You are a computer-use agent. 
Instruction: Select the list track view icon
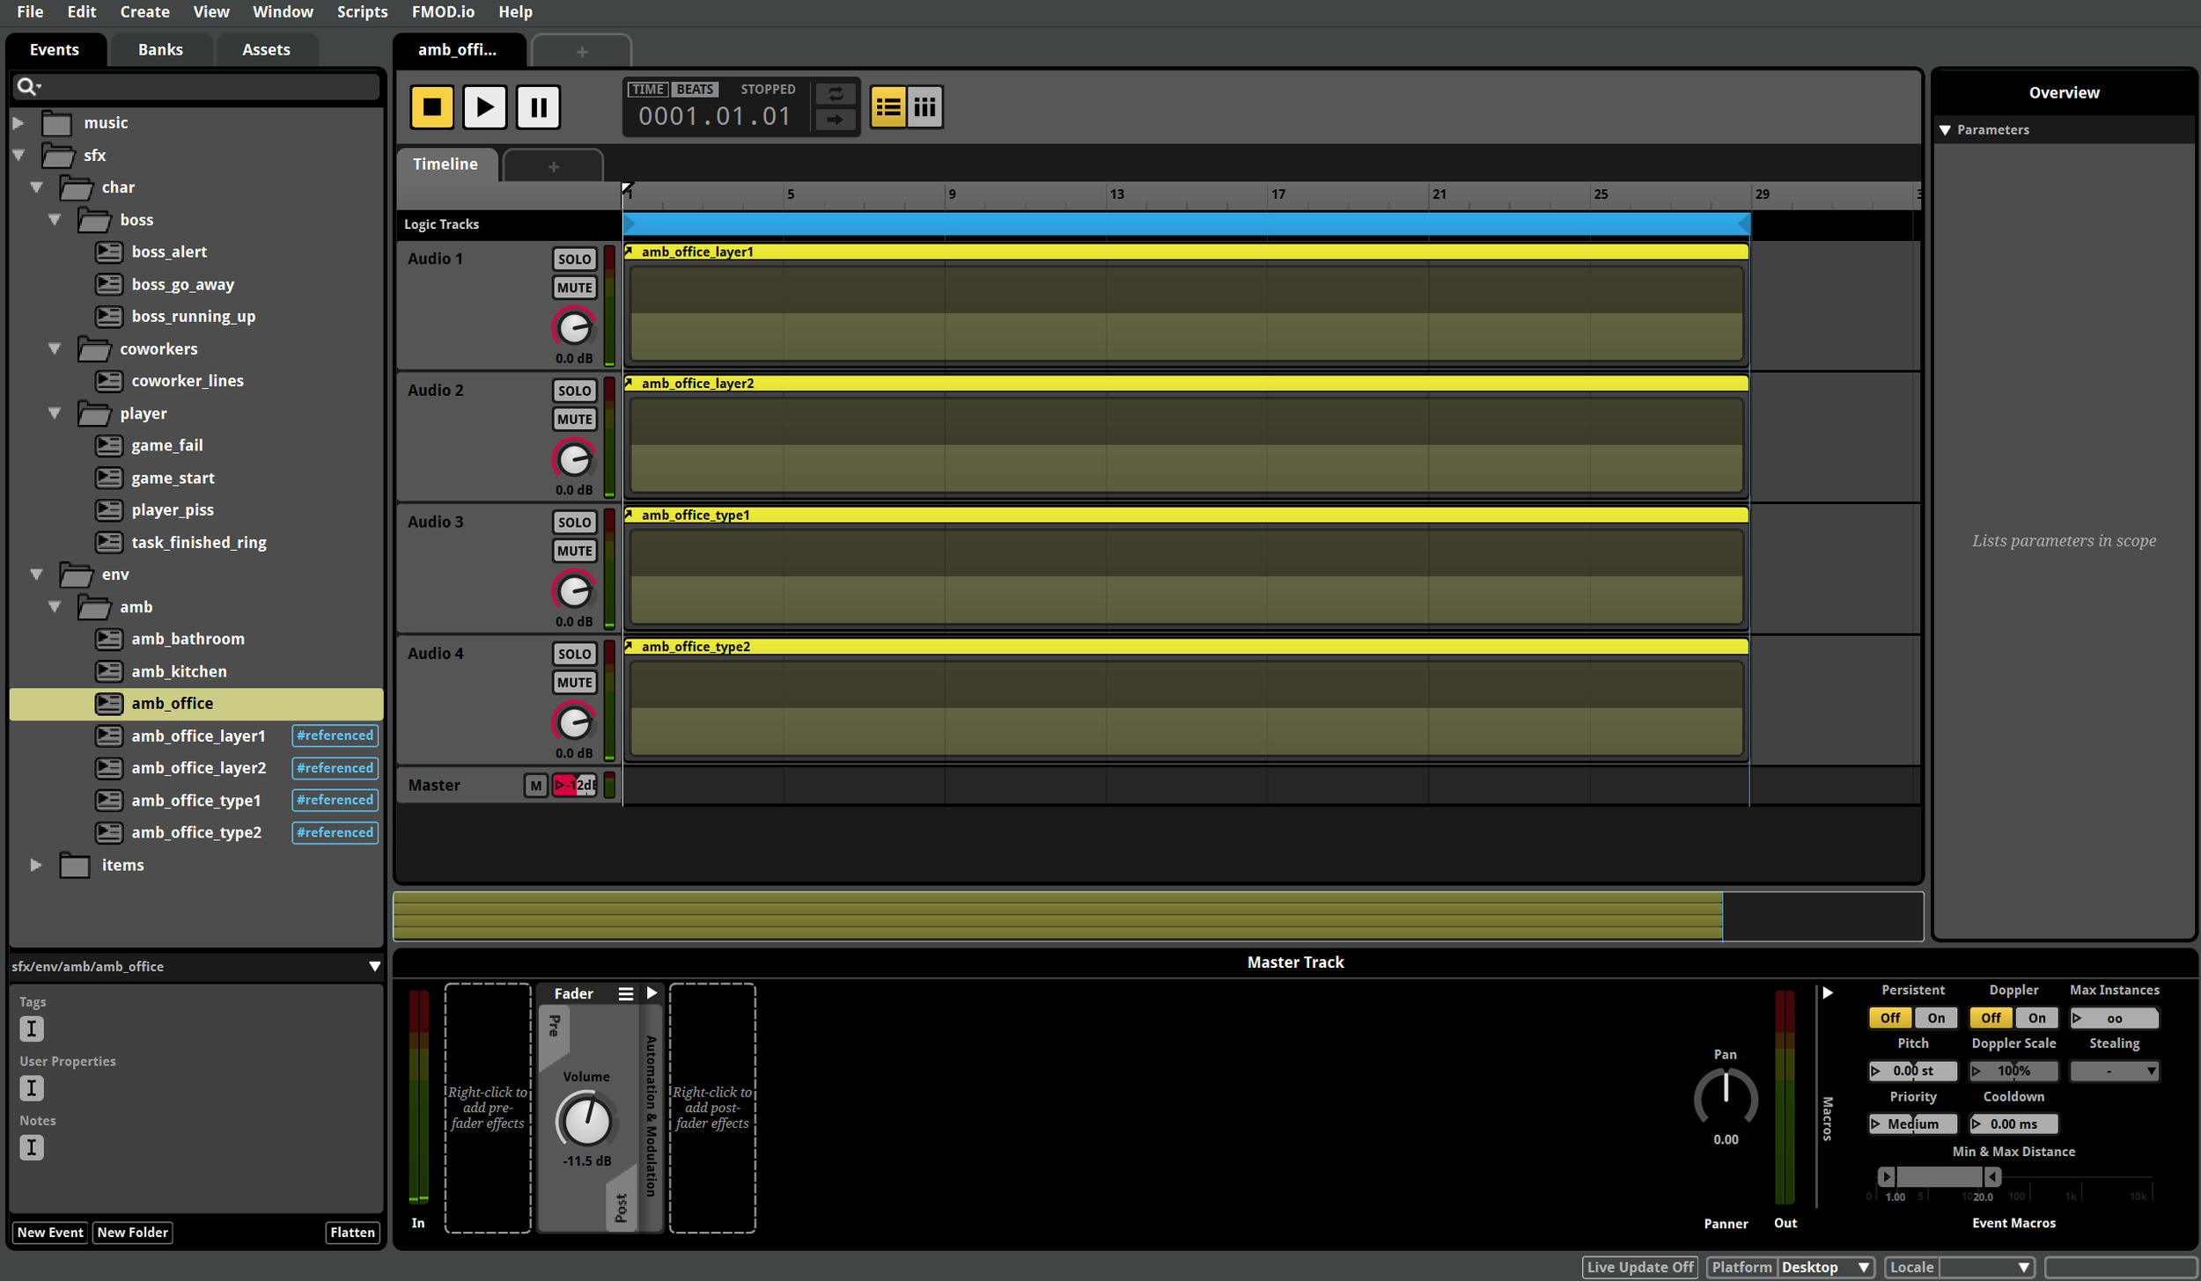click(x=887, y=107)
